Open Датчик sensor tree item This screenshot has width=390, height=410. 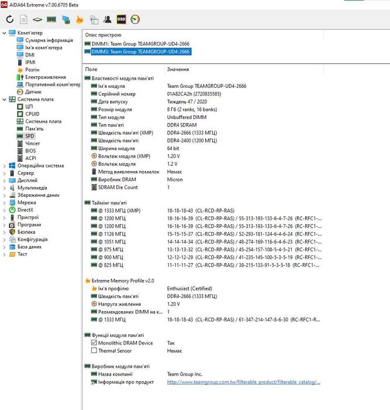(29, 92)
